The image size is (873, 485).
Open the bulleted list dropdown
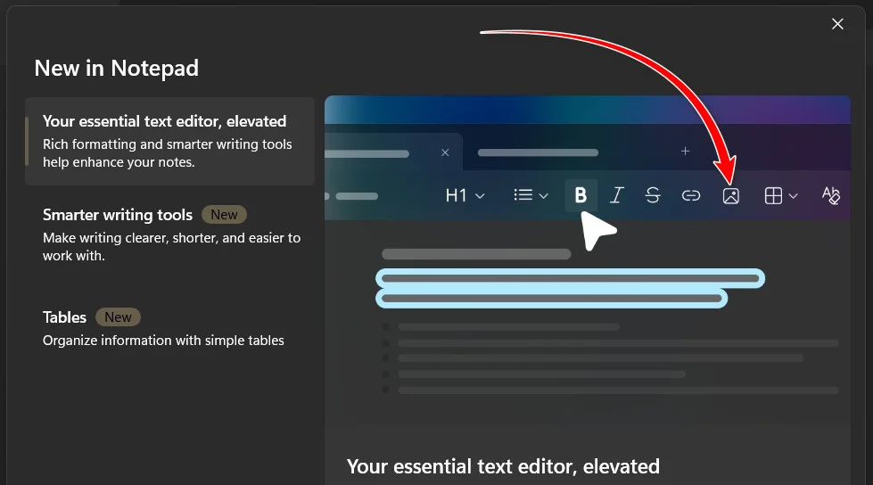(x=531, y=195)
